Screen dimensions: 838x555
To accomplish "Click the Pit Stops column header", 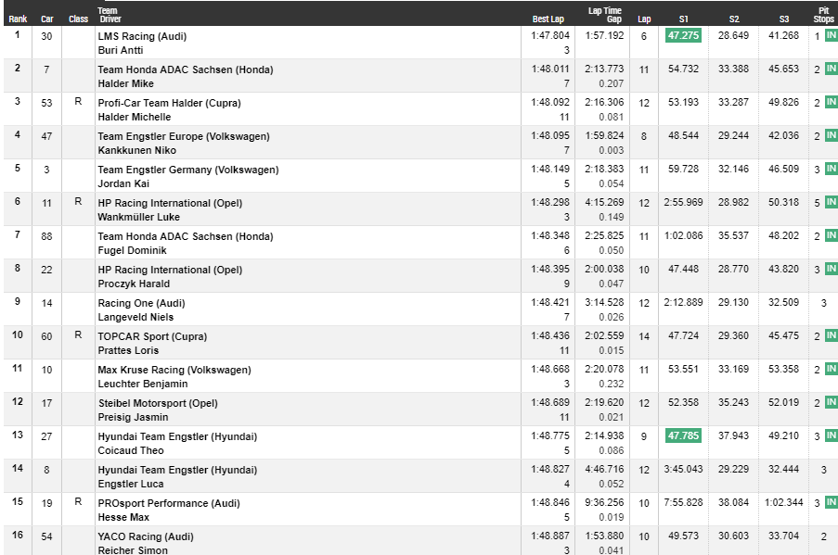I will [x=823, y=15].
